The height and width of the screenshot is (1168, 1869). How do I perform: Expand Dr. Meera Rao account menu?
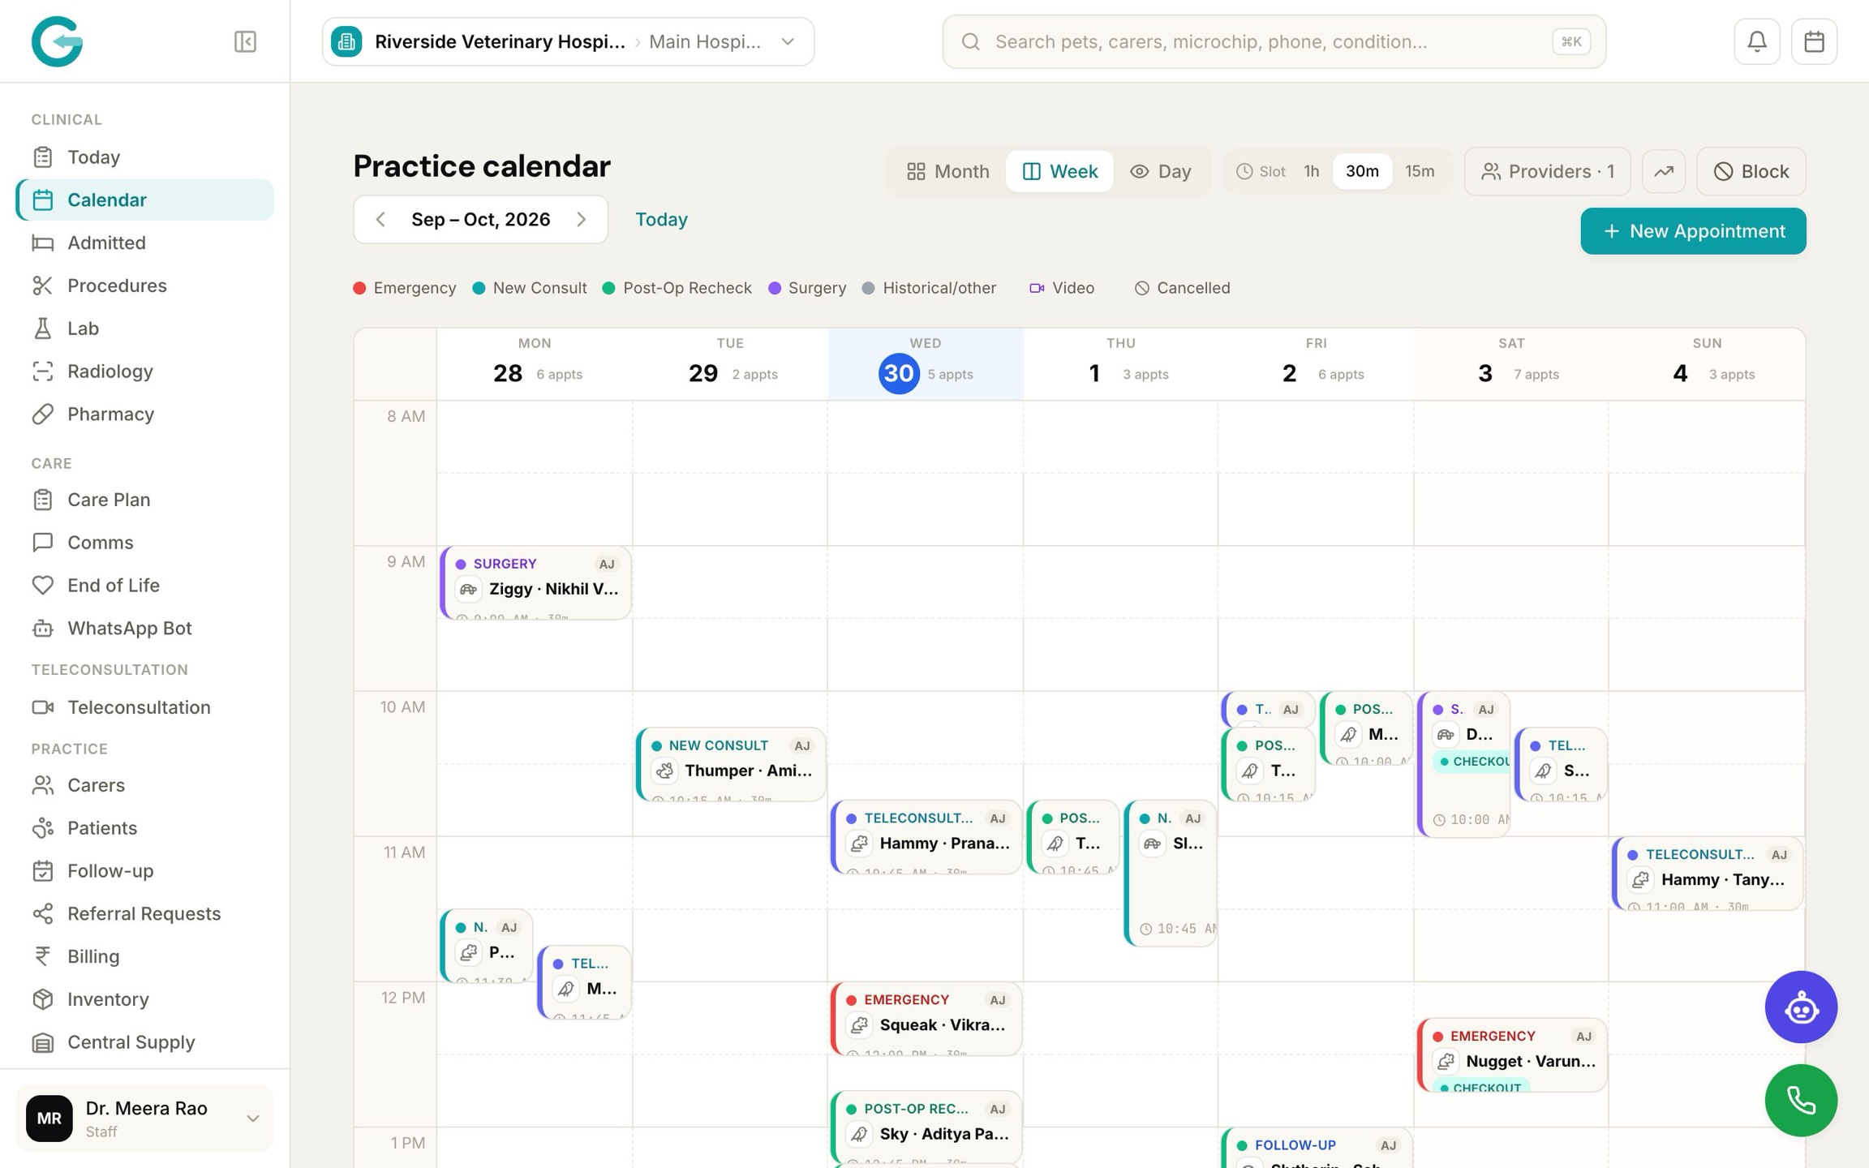144,1119
